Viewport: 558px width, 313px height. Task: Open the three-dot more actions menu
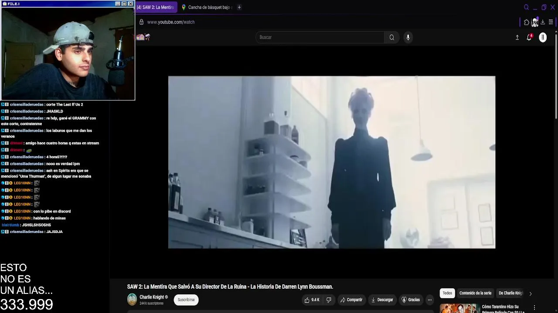429,300
